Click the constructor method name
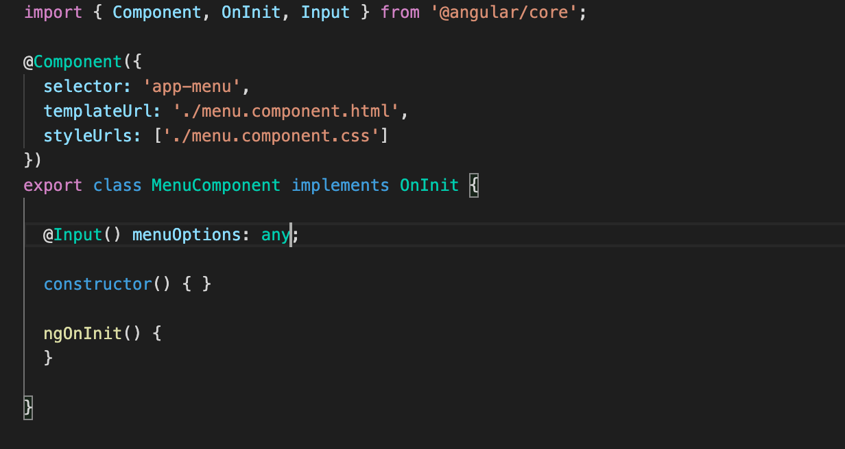The width and height of the screenshot is (845, 449). pyautogui.click(x=97, y=284)
